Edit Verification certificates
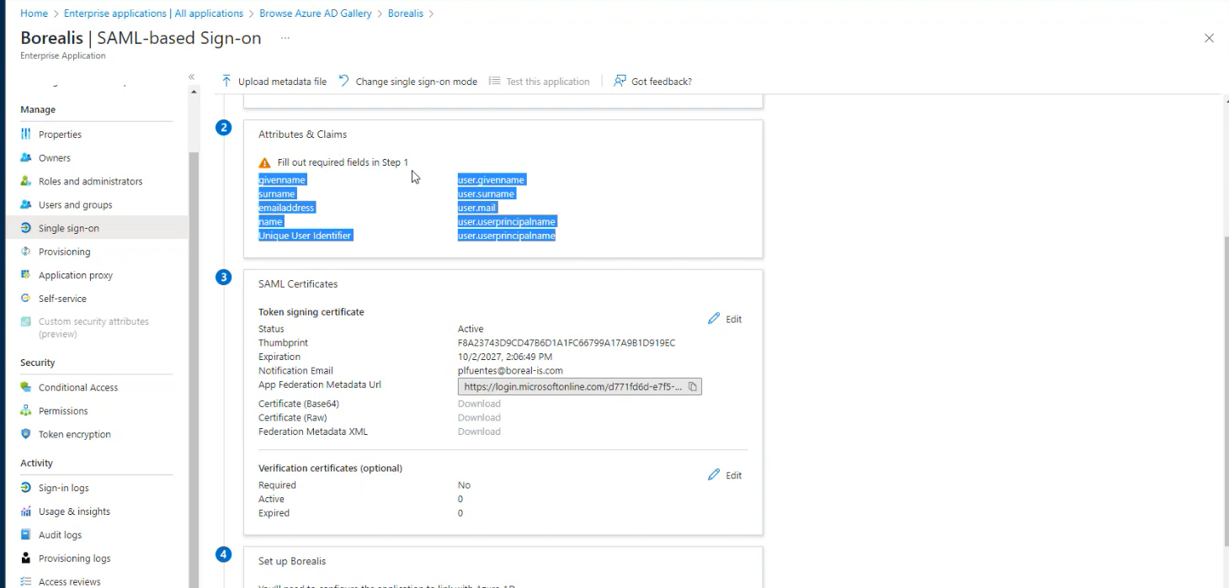Screen dimensions: 1229x588 [725, 475]
